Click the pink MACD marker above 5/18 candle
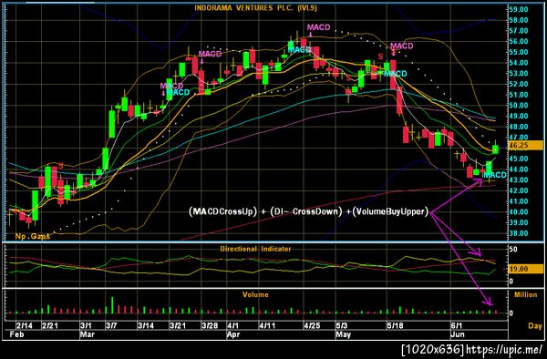This screenshot has height=359, width=547. (402, 46)
